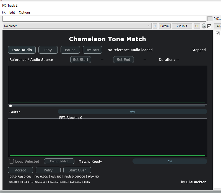221x193 pixels.
Task: Turn the wet/dry mix knob
Action: pos(204,26)
